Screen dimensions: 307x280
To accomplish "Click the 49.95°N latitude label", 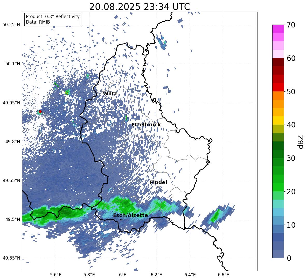I will [11, 103].
